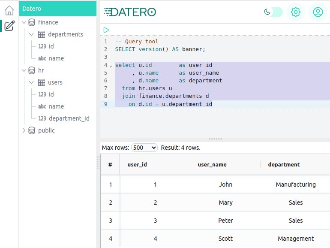This screenshot has width=330, height=248.
Task: Select the id column under departments
Action: tap(51, 46)
